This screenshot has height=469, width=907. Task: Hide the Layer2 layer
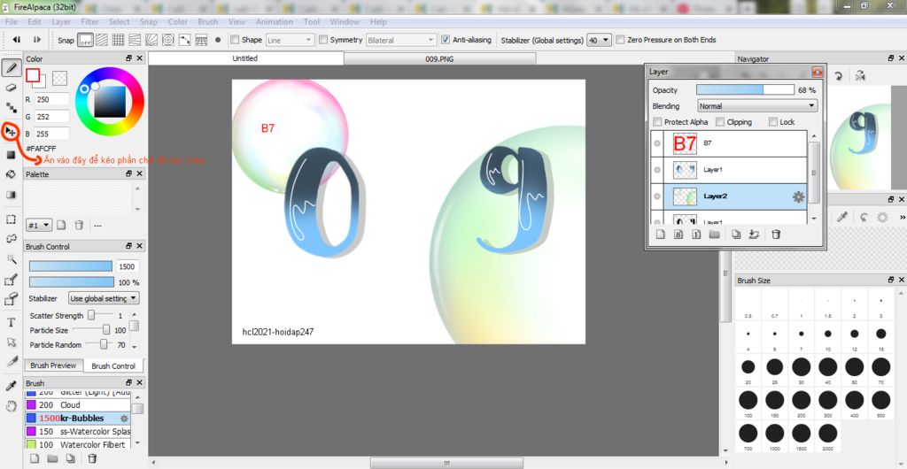pyautogui.click(x=657, y=197)
